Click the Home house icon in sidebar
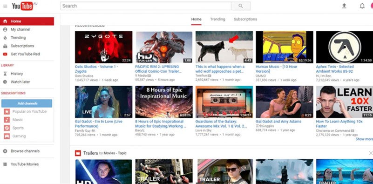The height and width of the screenshot is (184, 373). tap(5, 21)
